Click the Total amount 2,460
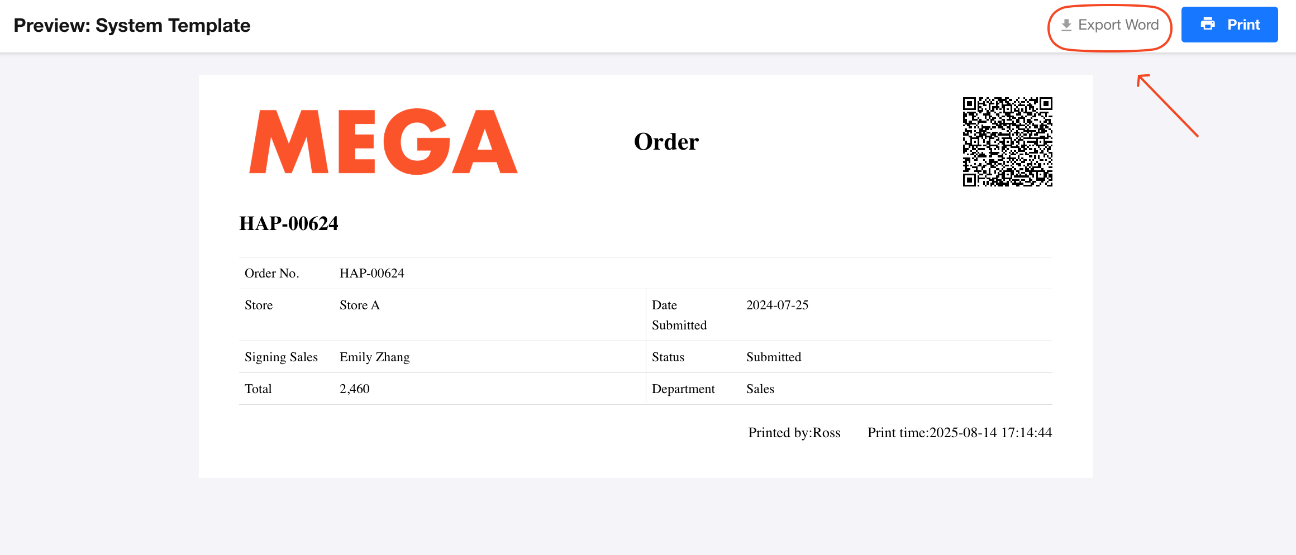Viewport: 1296px width, 555px height. click(x=354, y=389)
